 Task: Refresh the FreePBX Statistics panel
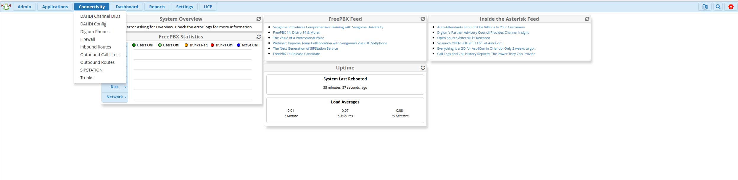(x=259, y=37)
